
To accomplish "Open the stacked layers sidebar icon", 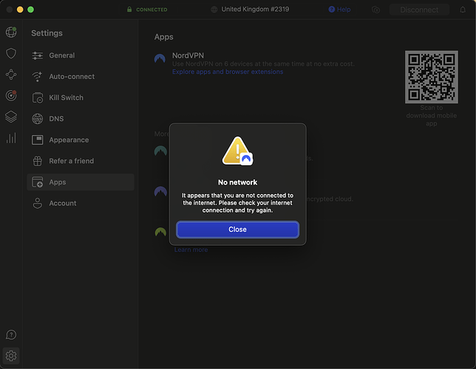I will [11, 117].
